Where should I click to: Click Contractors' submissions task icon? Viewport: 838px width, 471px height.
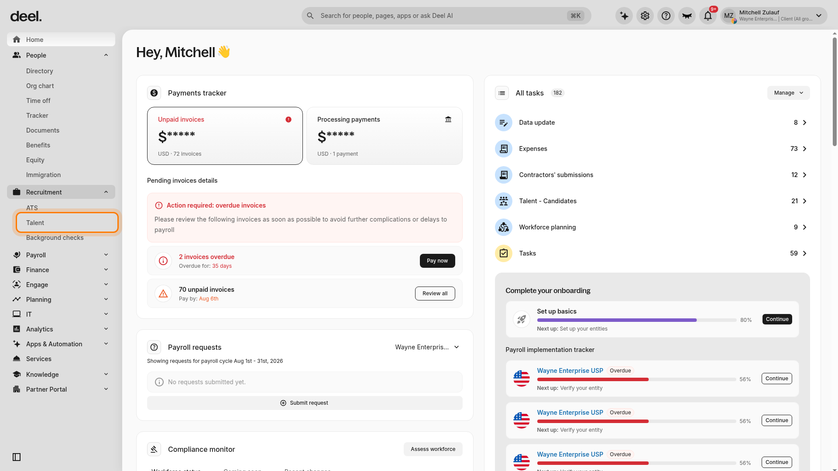click(x=504, y=175)
